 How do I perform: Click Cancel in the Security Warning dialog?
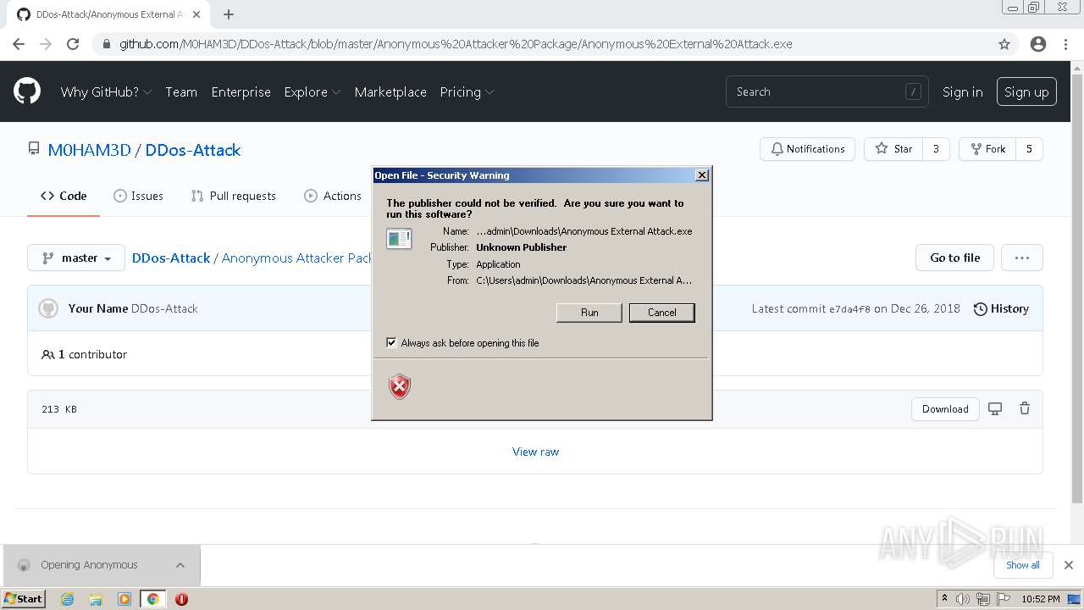[662, 313]
